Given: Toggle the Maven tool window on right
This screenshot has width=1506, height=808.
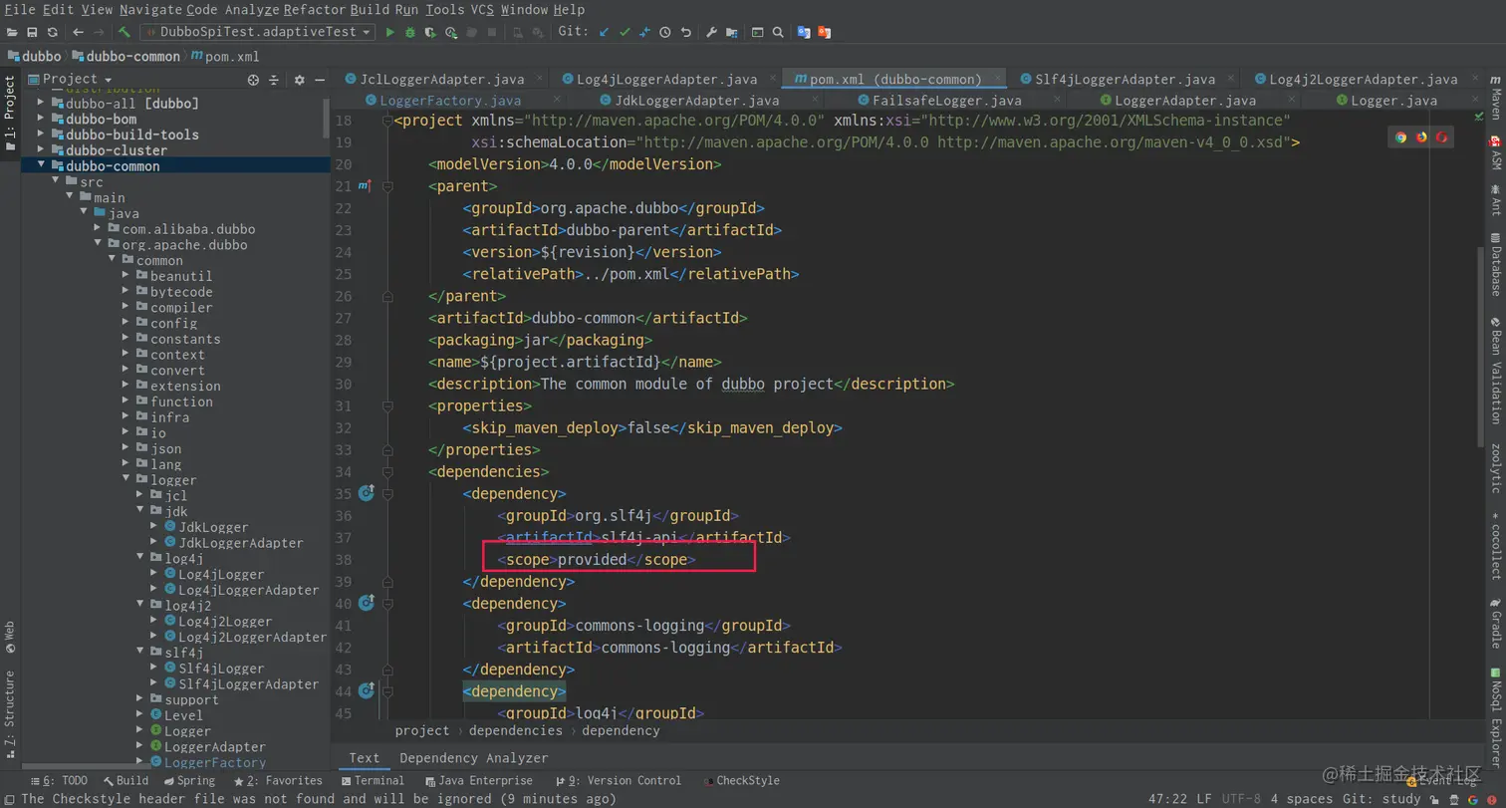Looking at the screenshot, I should pyautogui.click(x=1495, y=98).
